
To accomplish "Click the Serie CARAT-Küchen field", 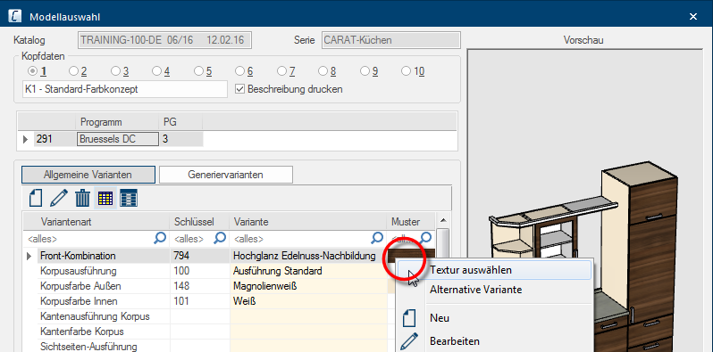I will 391,40.
